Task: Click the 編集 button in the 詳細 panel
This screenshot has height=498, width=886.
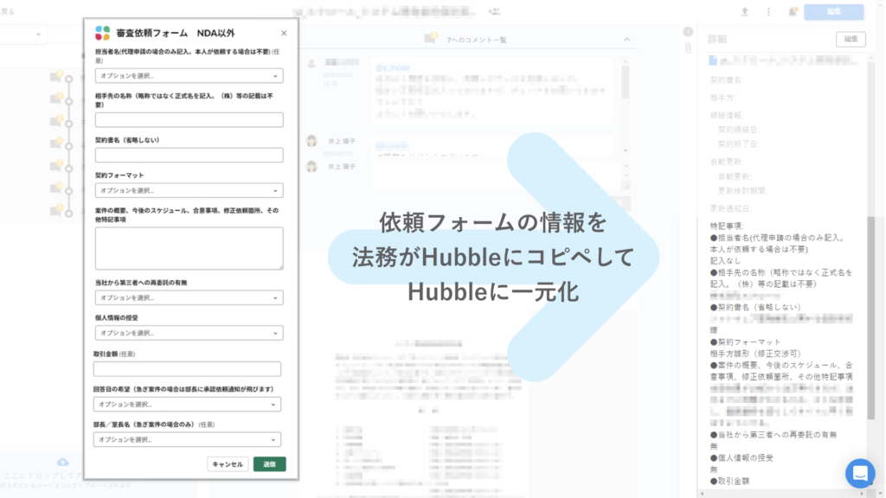Action: point(851,39)
